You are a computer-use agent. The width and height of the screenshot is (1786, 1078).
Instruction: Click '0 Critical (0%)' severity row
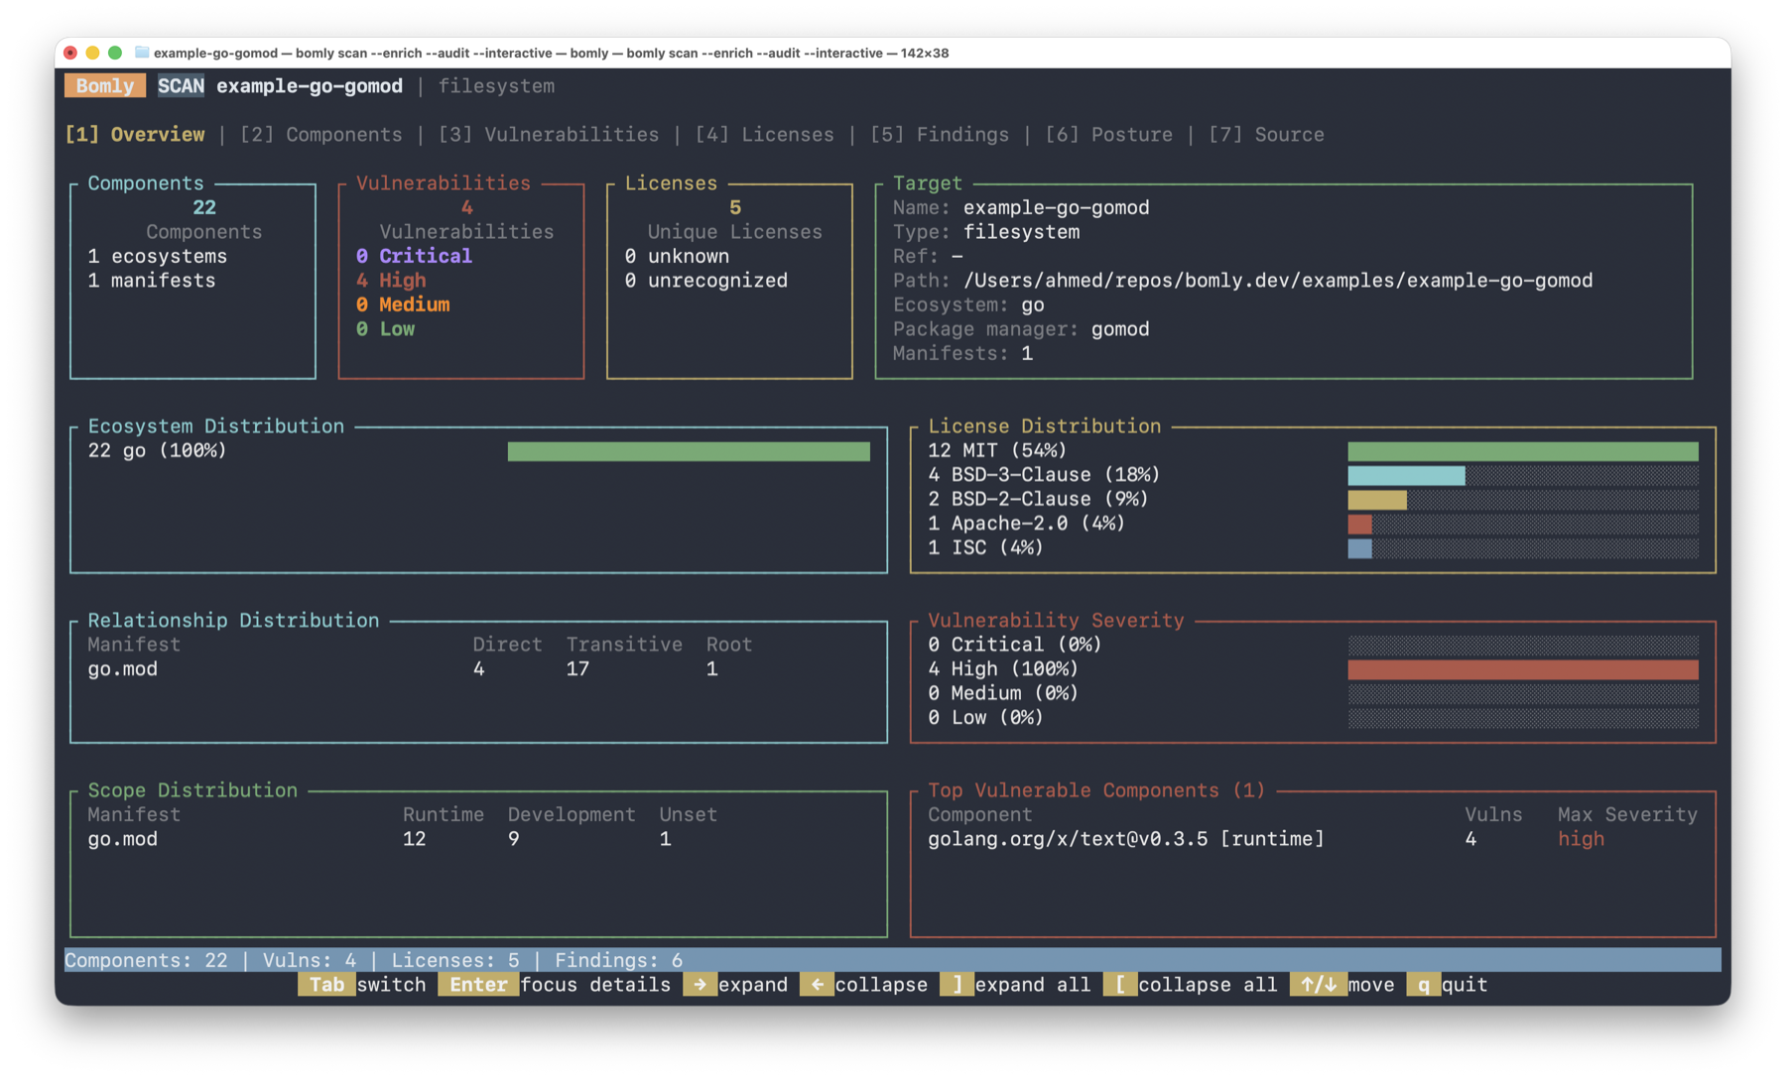point(1313,645)
